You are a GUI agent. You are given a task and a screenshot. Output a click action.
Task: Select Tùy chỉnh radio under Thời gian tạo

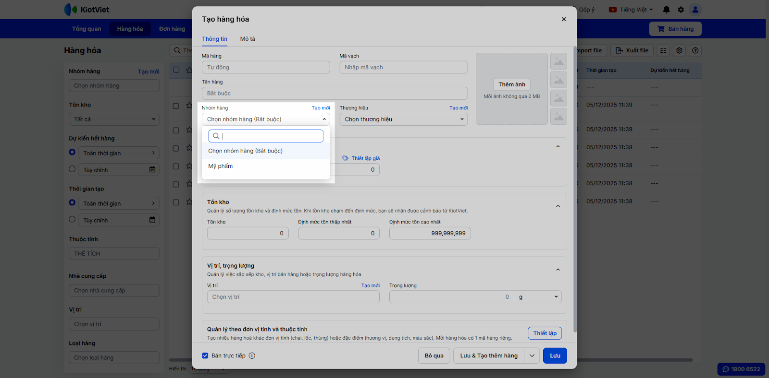72,219
